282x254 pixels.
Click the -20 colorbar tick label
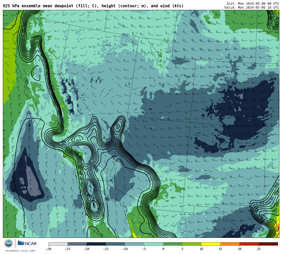[86, 249]
